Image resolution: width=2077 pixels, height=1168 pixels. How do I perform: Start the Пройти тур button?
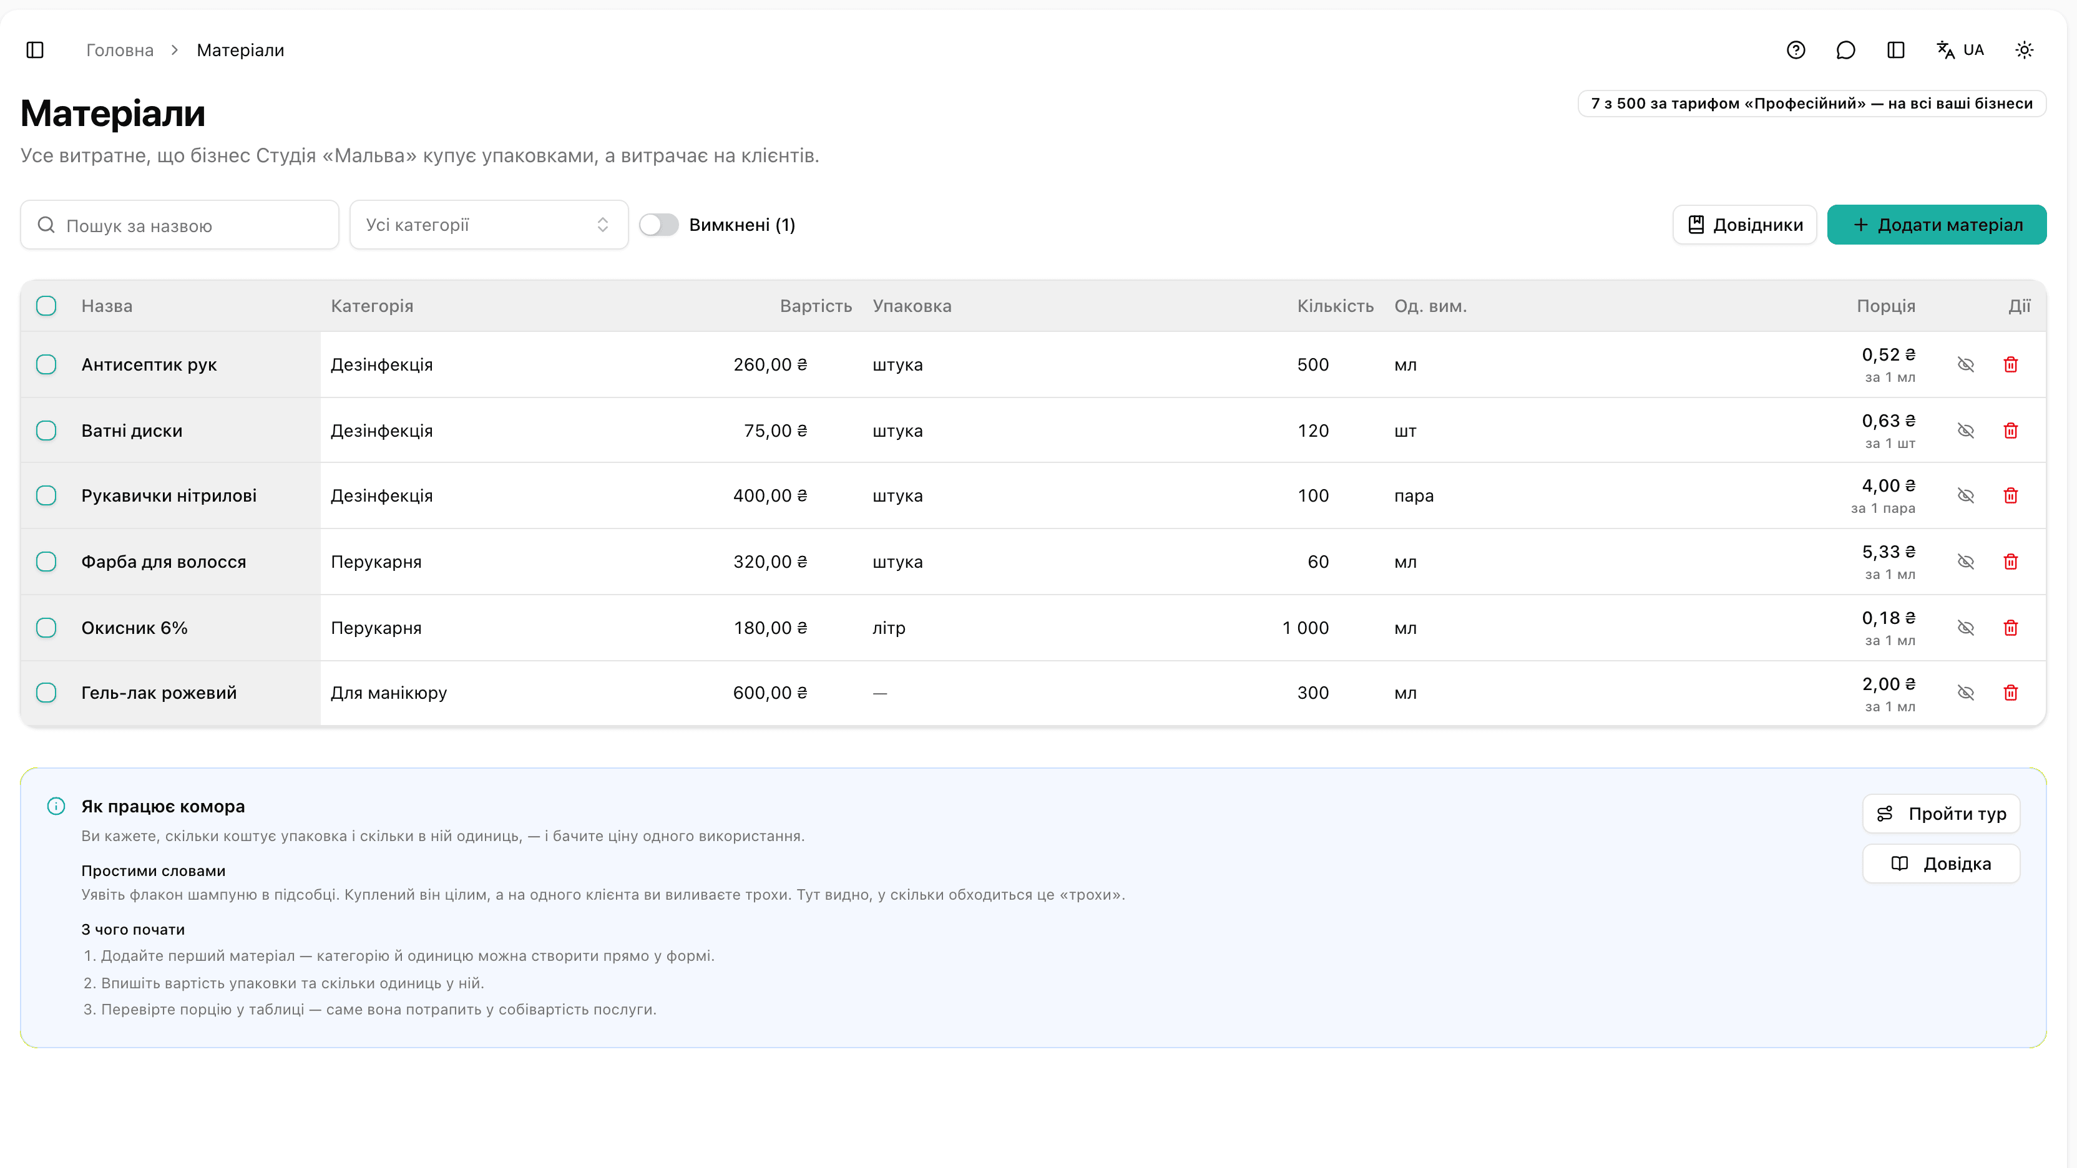[x=1941, y=814]
